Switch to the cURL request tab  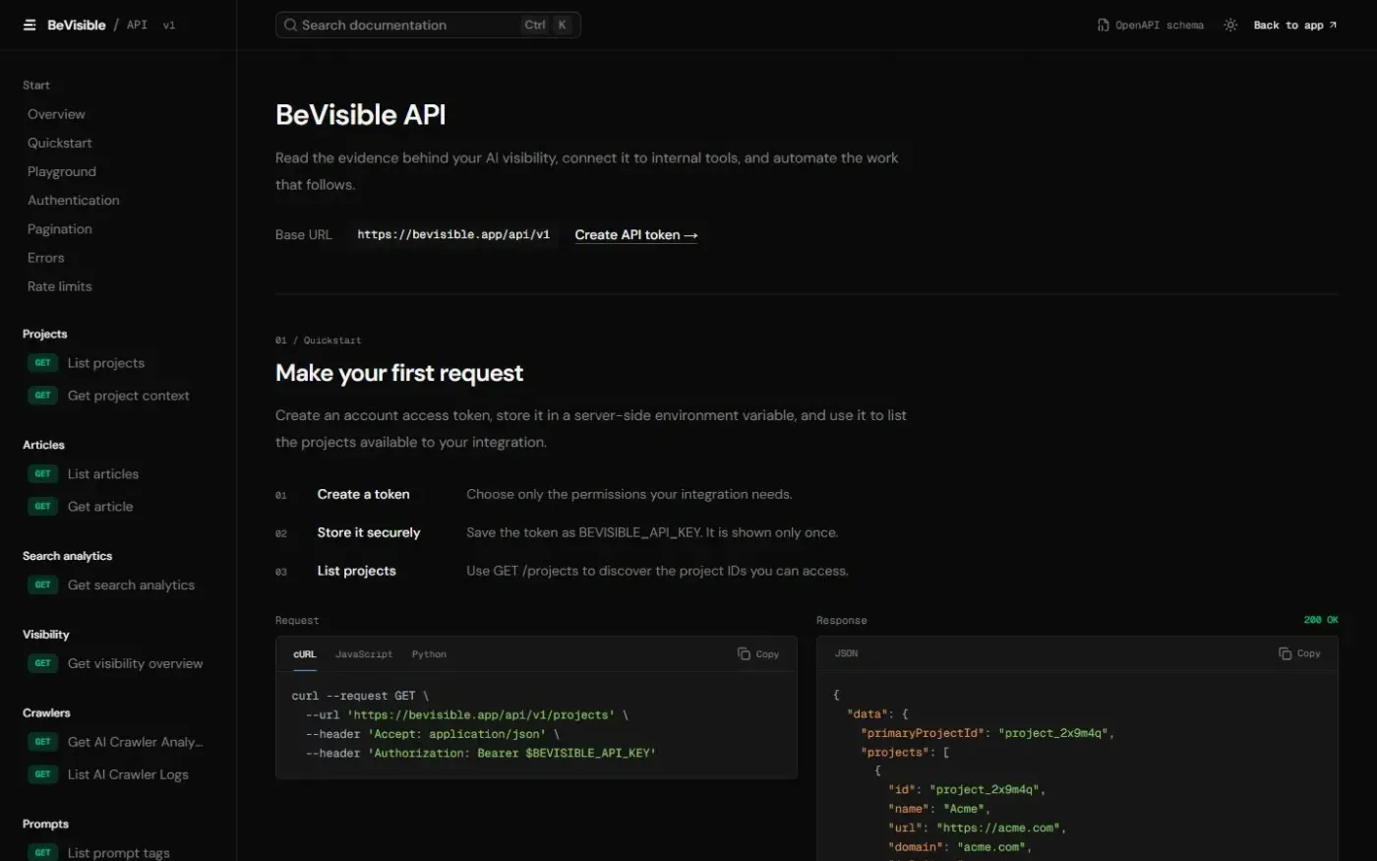pyautogui.click(x=305, y=654)
